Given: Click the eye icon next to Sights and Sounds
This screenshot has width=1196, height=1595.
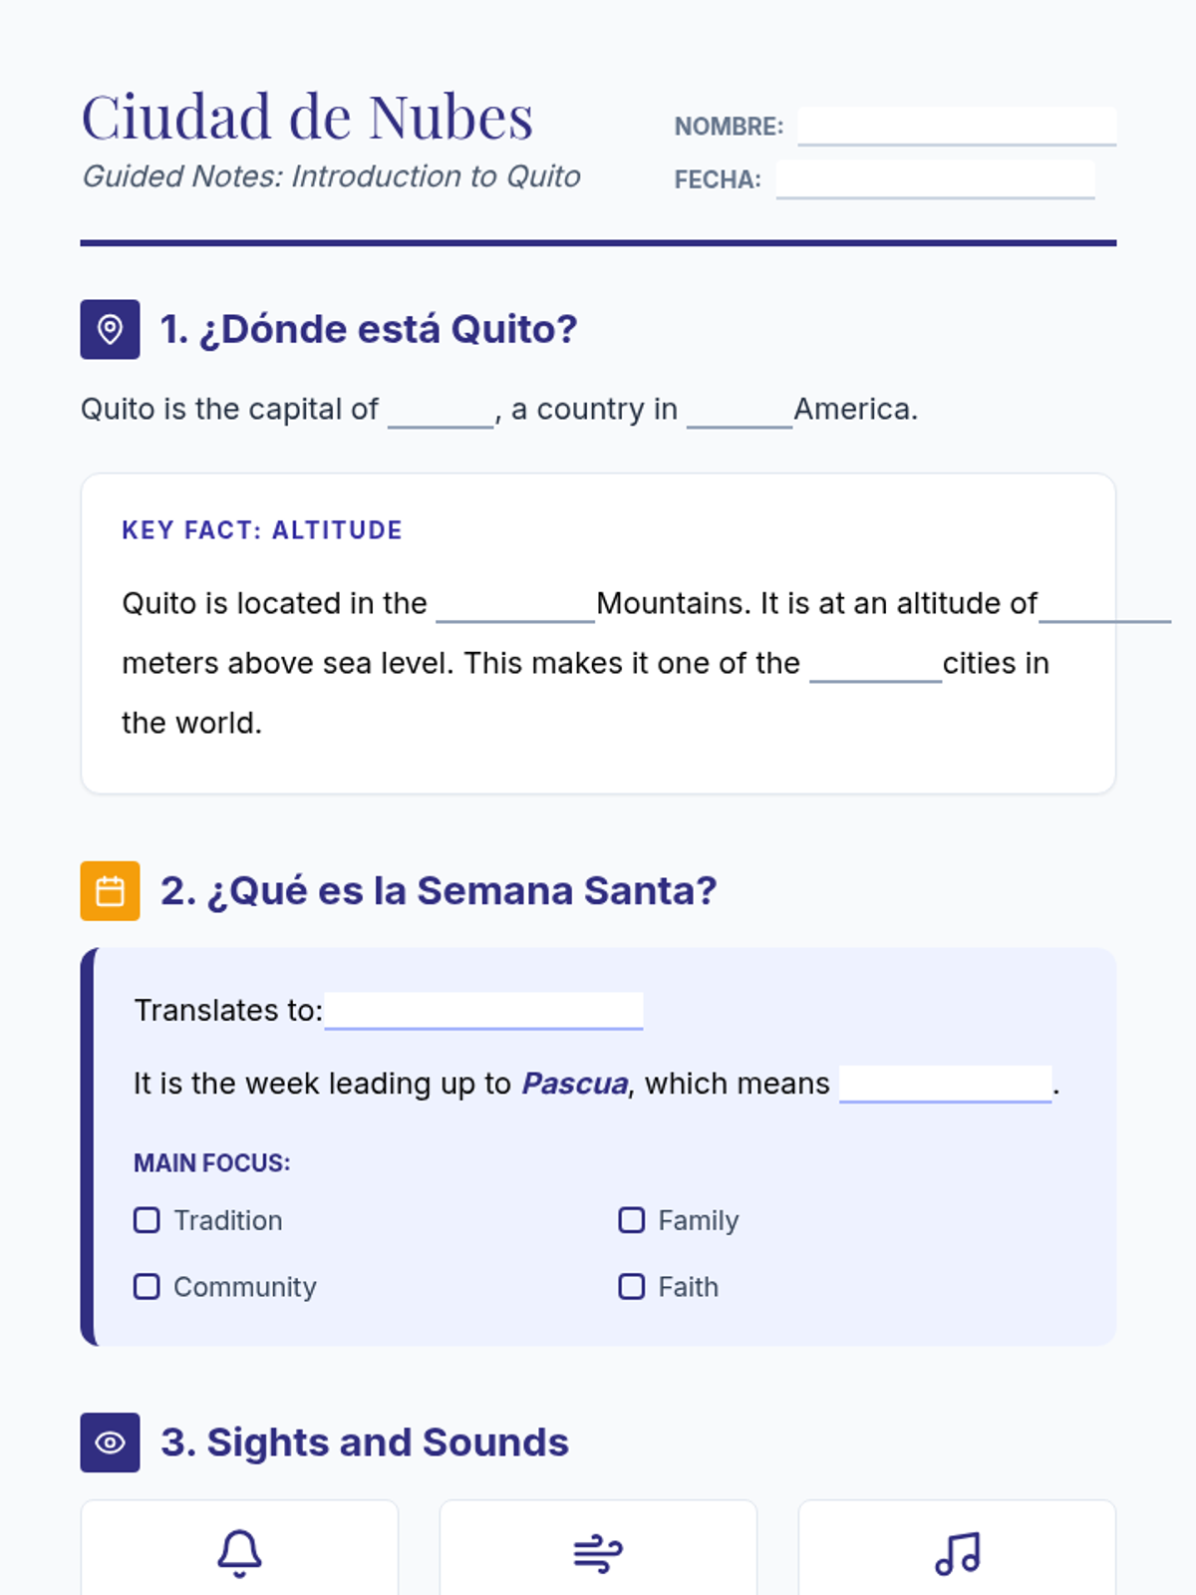Looking at the screenshot, I should point(110,1442).
